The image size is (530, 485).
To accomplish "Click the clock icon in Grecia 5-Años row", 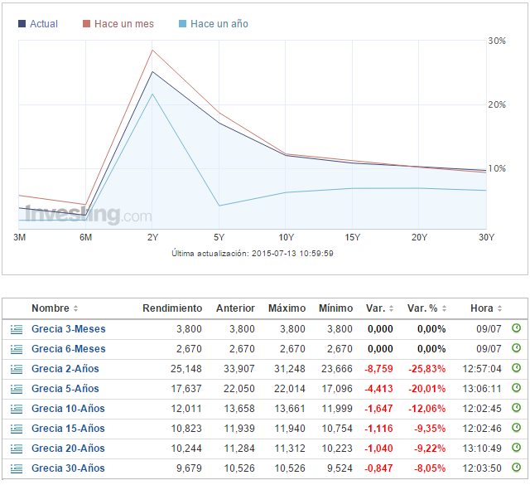I will (x=516, y=389).
